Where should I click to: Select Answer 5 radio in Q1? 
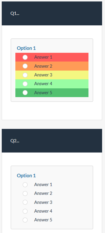pyautogui.click(x=25, y=92)
